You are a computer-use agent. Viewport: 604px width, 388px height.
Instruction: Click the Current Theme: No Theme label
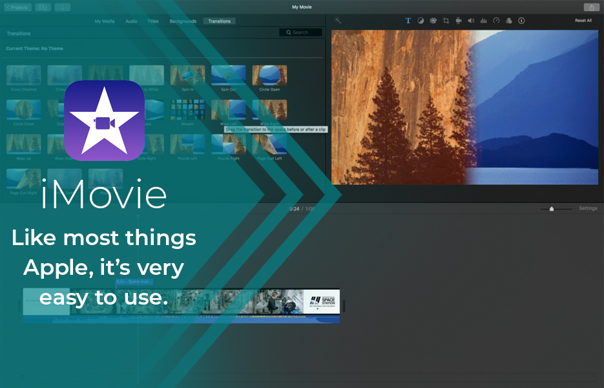tap(35, 48)
